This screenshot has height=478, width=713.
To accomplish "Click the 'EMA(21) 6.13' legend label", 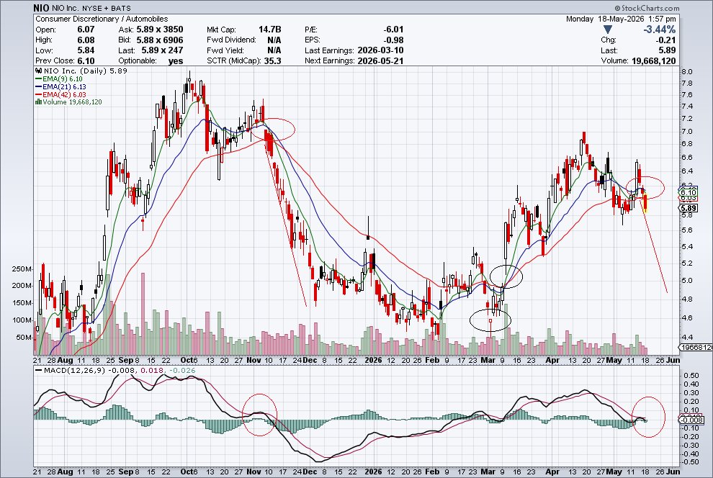I will coord(65,87).
